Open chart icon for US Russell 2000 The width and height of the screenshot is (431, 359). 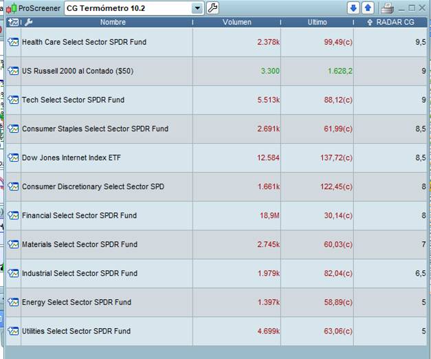(13, 71)
